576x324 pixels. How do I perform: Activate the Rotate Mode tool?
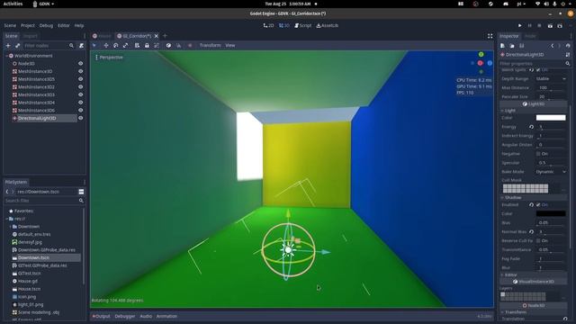click(x=116, y=46)
